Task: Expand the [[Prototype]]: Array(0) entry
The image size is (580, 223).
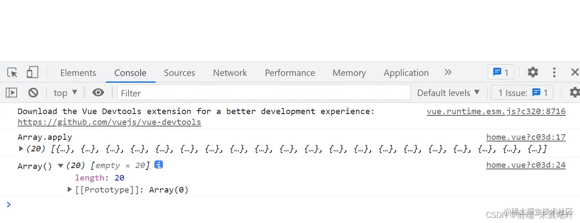Action: (x=70, y=189)
